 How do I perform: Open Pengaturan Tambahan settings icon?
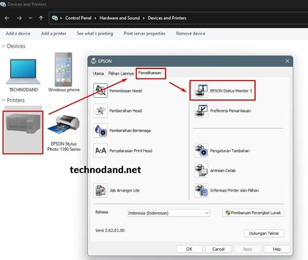(201, 151)
